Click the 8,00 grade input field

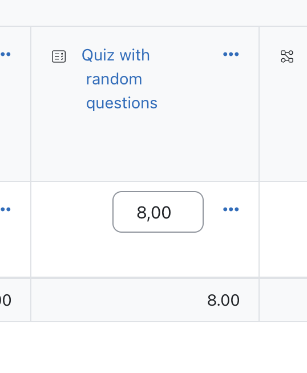click(x=158, y=212)
